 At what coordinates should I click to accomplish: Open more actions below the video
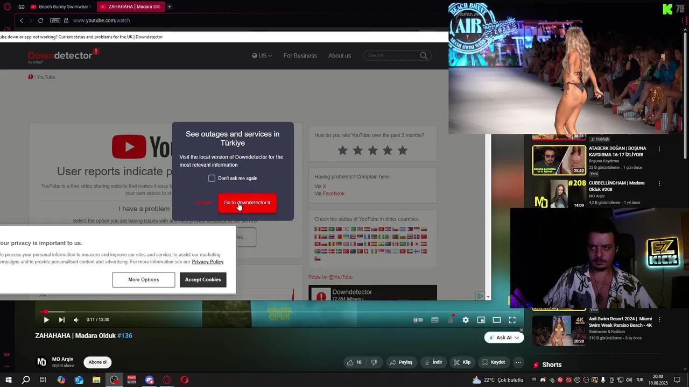[x=518, y=362]
